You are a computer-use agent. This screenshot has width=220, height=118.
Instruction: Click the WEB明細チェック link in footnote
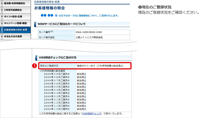click(92, 114)
